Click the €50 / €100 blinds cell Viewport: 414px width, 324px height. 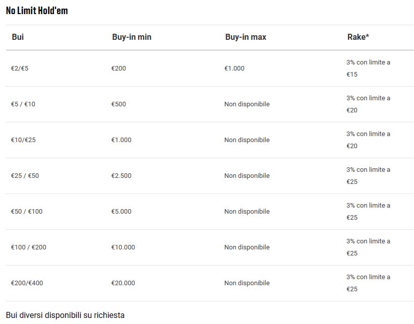pos(27,211)
